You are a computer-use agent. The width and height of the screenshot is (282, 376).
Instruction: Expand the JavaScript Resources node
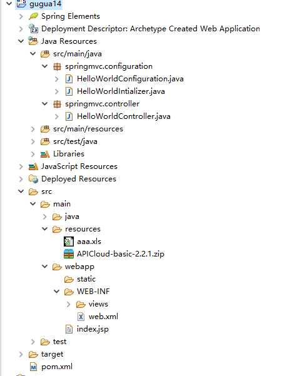(x=21, y=166)
